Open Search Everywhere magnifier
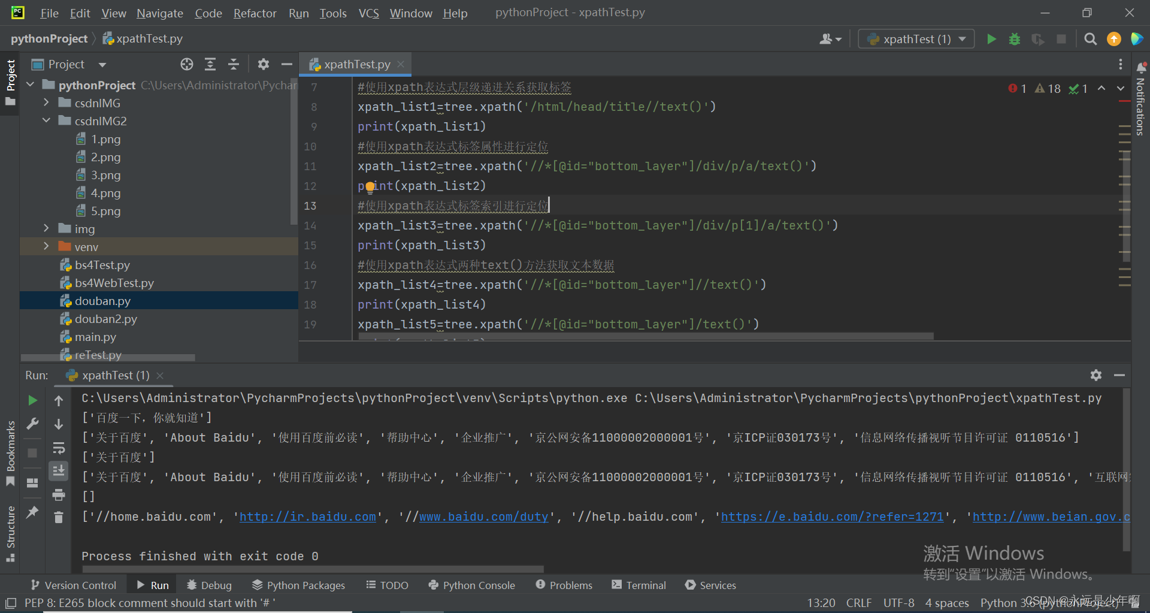This screenshot has width=1150, height=613. (1091, 39)
